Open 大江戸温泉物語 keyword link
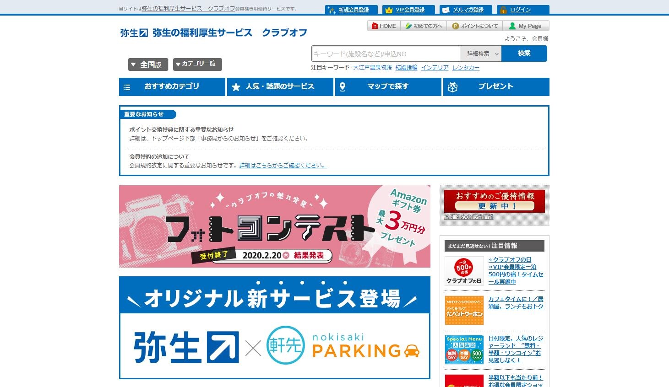The height and width of the screenshot is (387, 669). tap(372, 67)
